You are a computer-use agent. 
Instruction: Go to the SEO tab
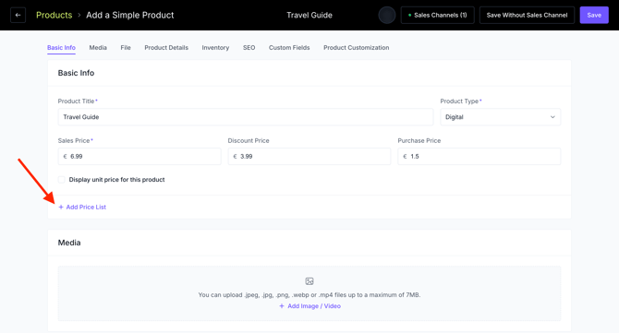(x=249, y=47)
